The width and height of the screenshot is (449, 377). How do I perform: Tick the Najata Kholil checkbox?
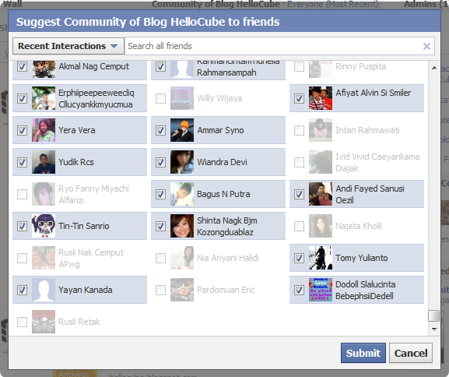pos(300,226)
